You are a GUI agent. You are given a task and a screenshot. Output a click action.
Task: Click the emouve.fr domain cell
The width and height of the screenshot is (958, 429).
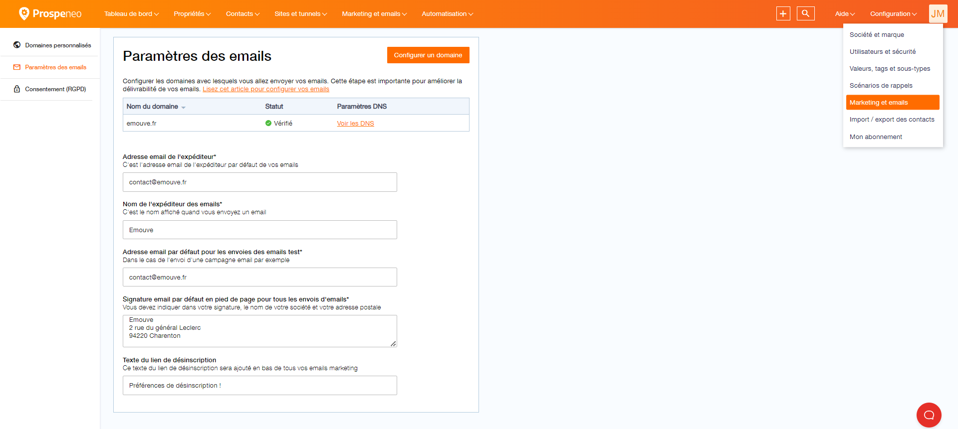[x=142, y=124]
